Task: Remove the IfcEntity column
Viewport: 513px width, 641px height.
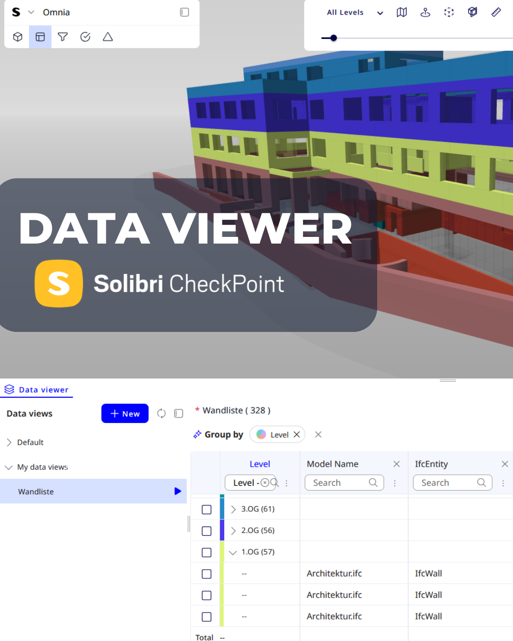Action: click(505, 464)
